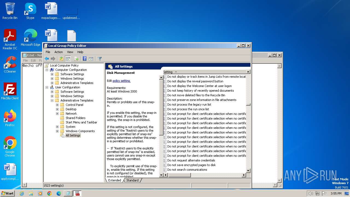
Task: Click the Export List toolbar icon
Action: click(x=76, y=59)
